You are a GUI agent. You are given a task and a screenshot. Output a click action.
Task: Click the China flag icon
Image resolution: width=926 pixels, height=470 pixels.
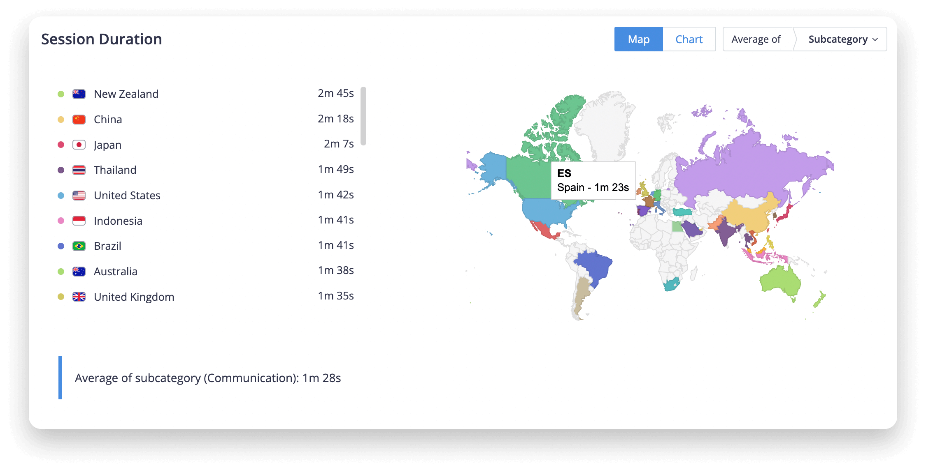pyautogui.click(x=79, y=120)
